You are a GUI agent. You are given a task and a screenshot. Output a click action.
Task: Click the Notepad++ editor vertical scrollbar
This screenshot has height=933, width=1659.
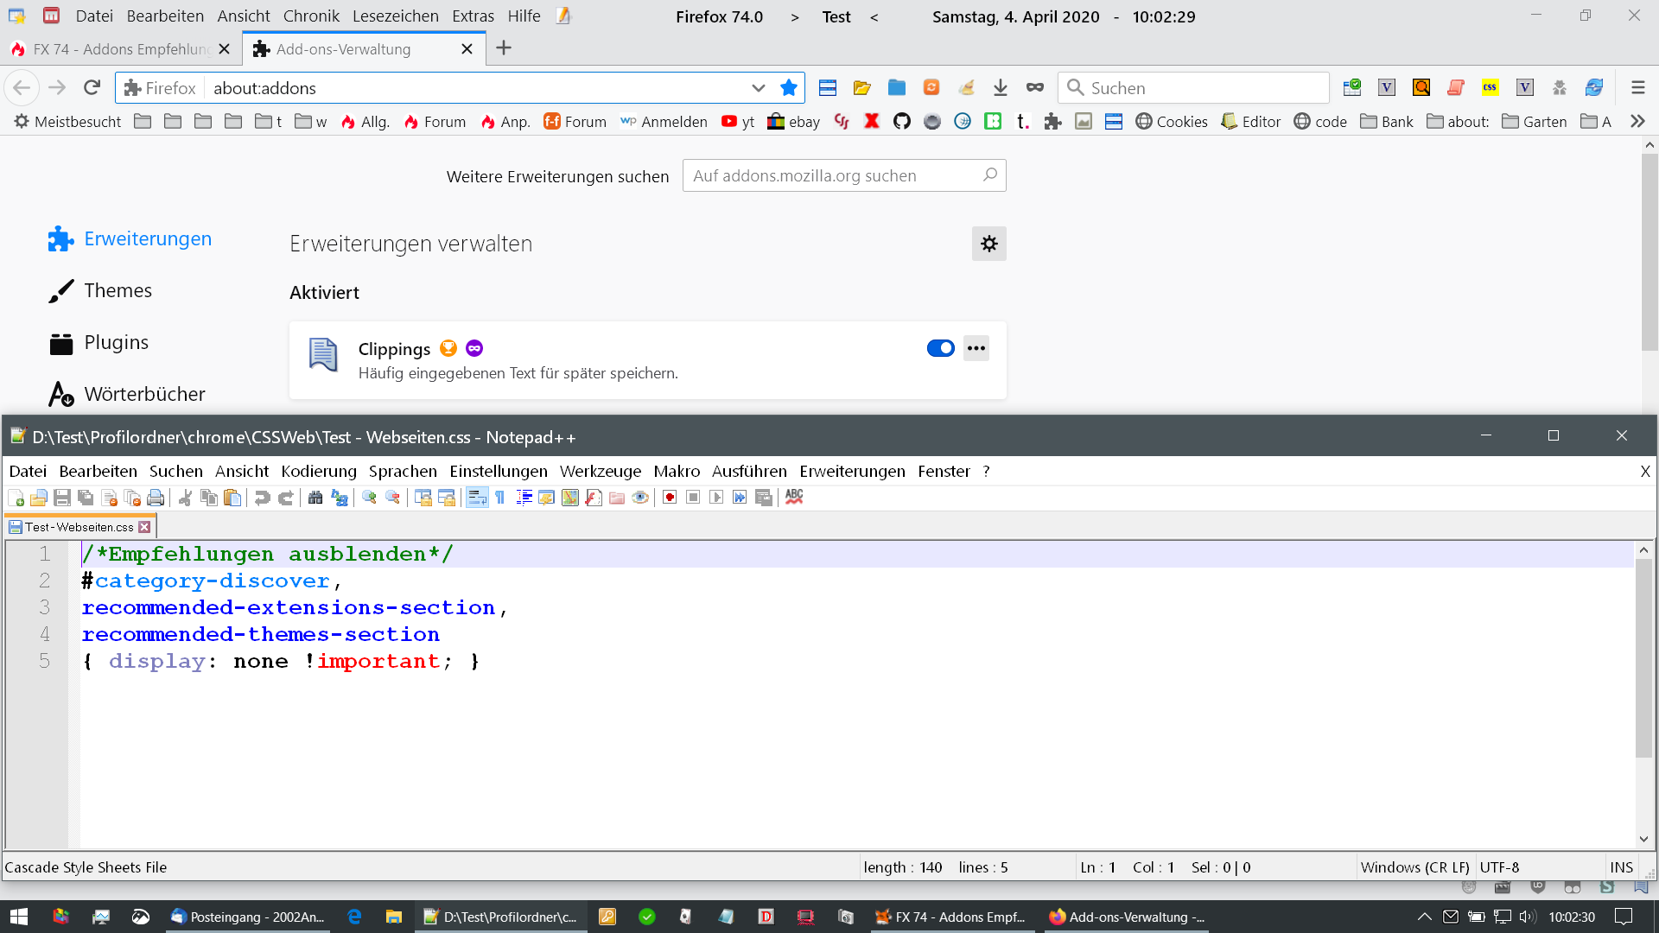[1643, 657]
